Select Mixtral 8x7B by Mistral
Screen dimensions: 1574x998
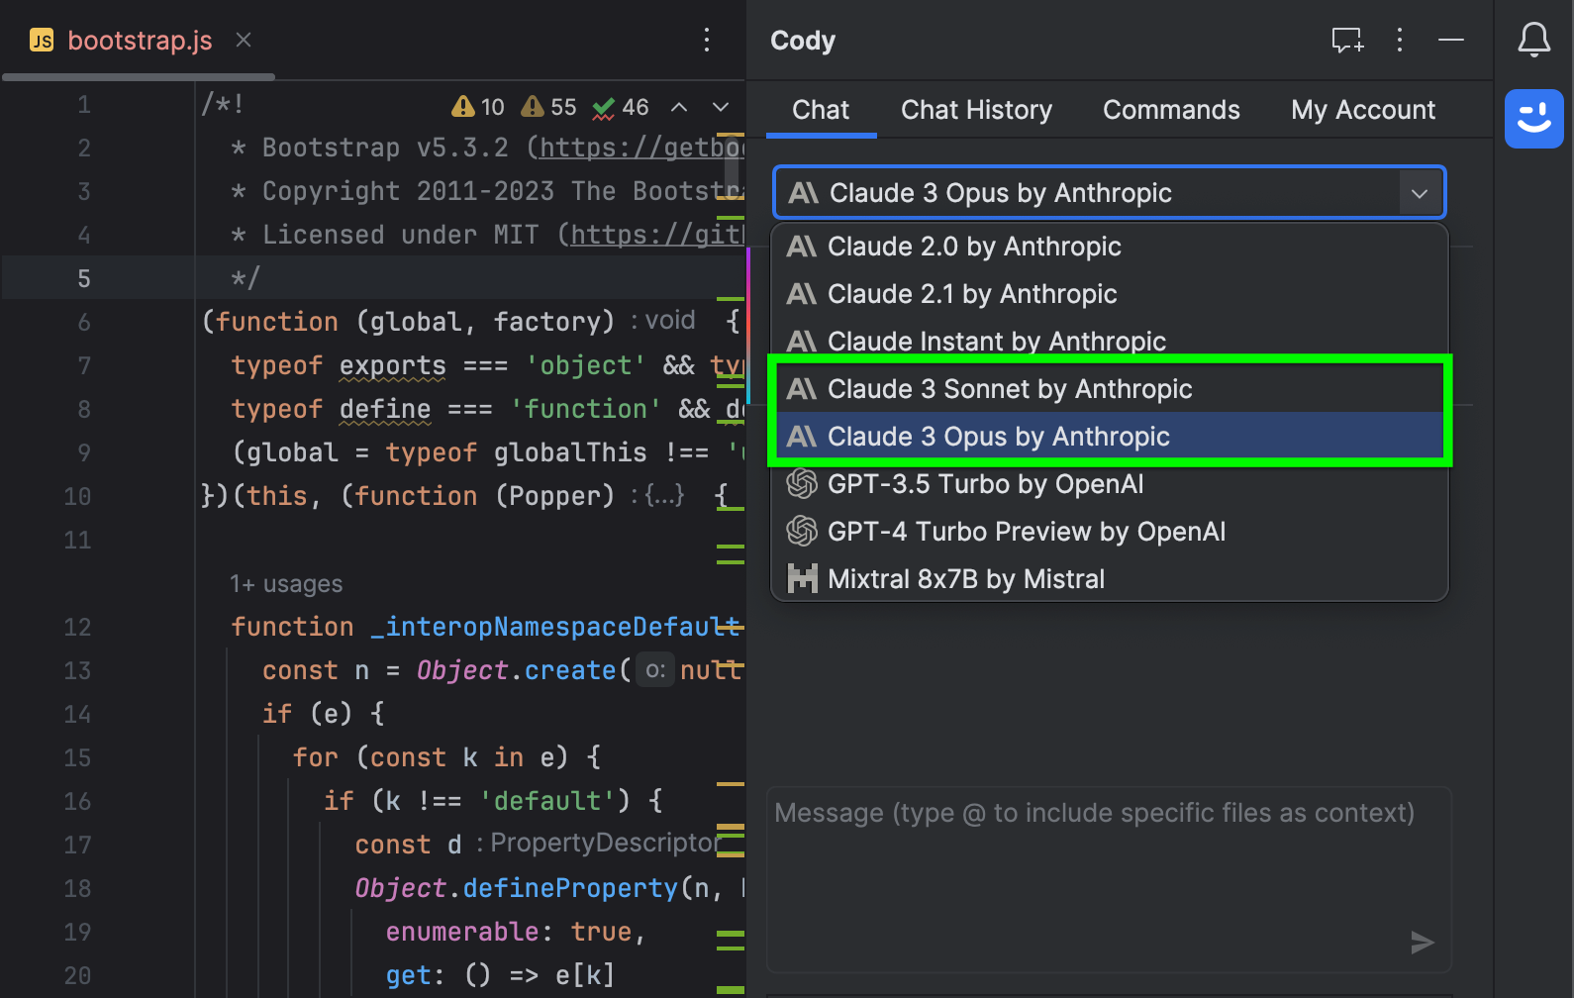(x=1109, y=579)
